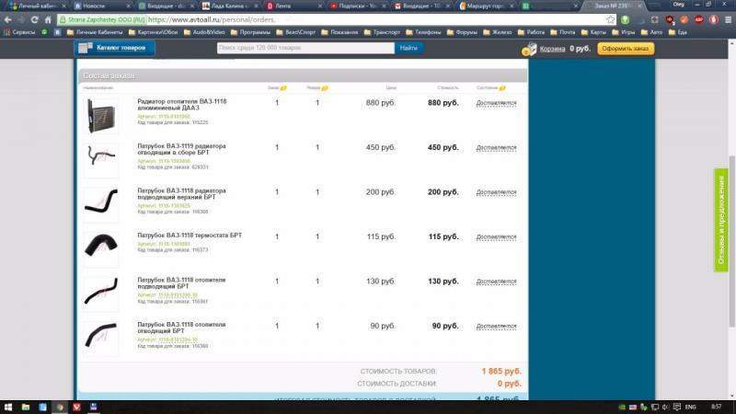Viewport: 736px width, 414px height.
Task: Click Доставляется status in 130 руб. row
Action: pos(496,282)
